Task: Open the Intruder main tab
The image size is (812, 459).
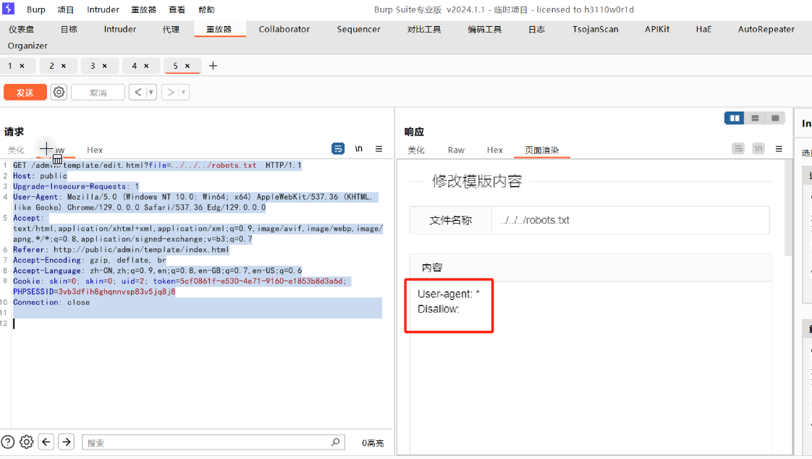Action: (x=119, y=30)
